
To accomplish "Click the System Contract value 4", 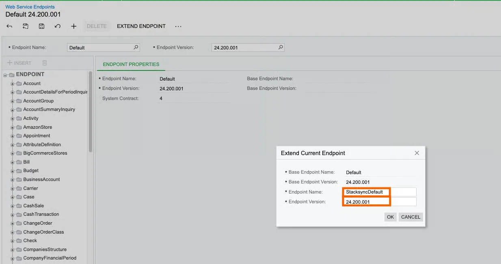I will click(161, 98).
